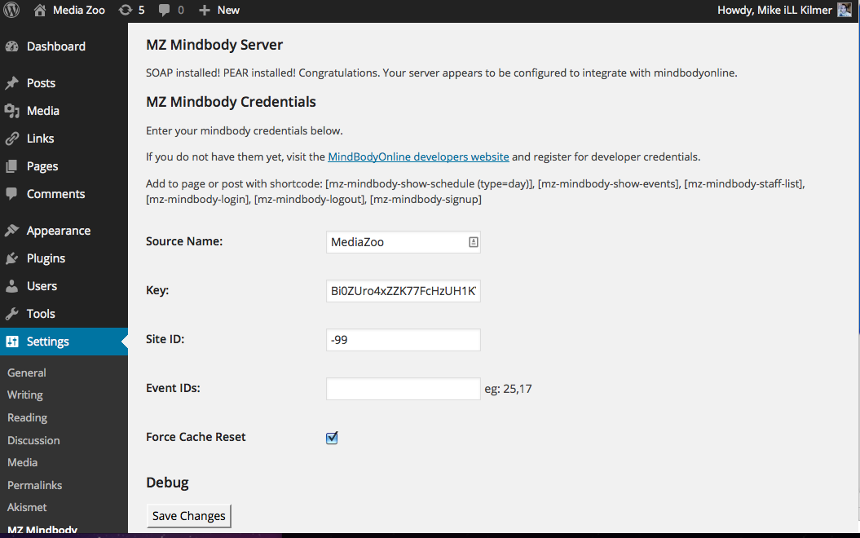The image size is (860, 538).
Task: Open Permalinks settings submenu item
Action: pyautogui.click(x=34, y=485)
